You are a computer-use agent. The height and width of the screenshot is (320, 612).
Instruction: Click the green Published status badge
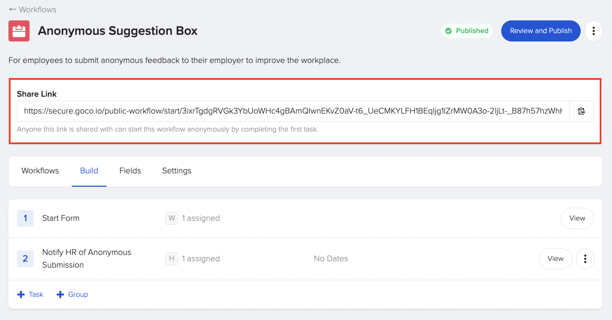pos(467,31)
